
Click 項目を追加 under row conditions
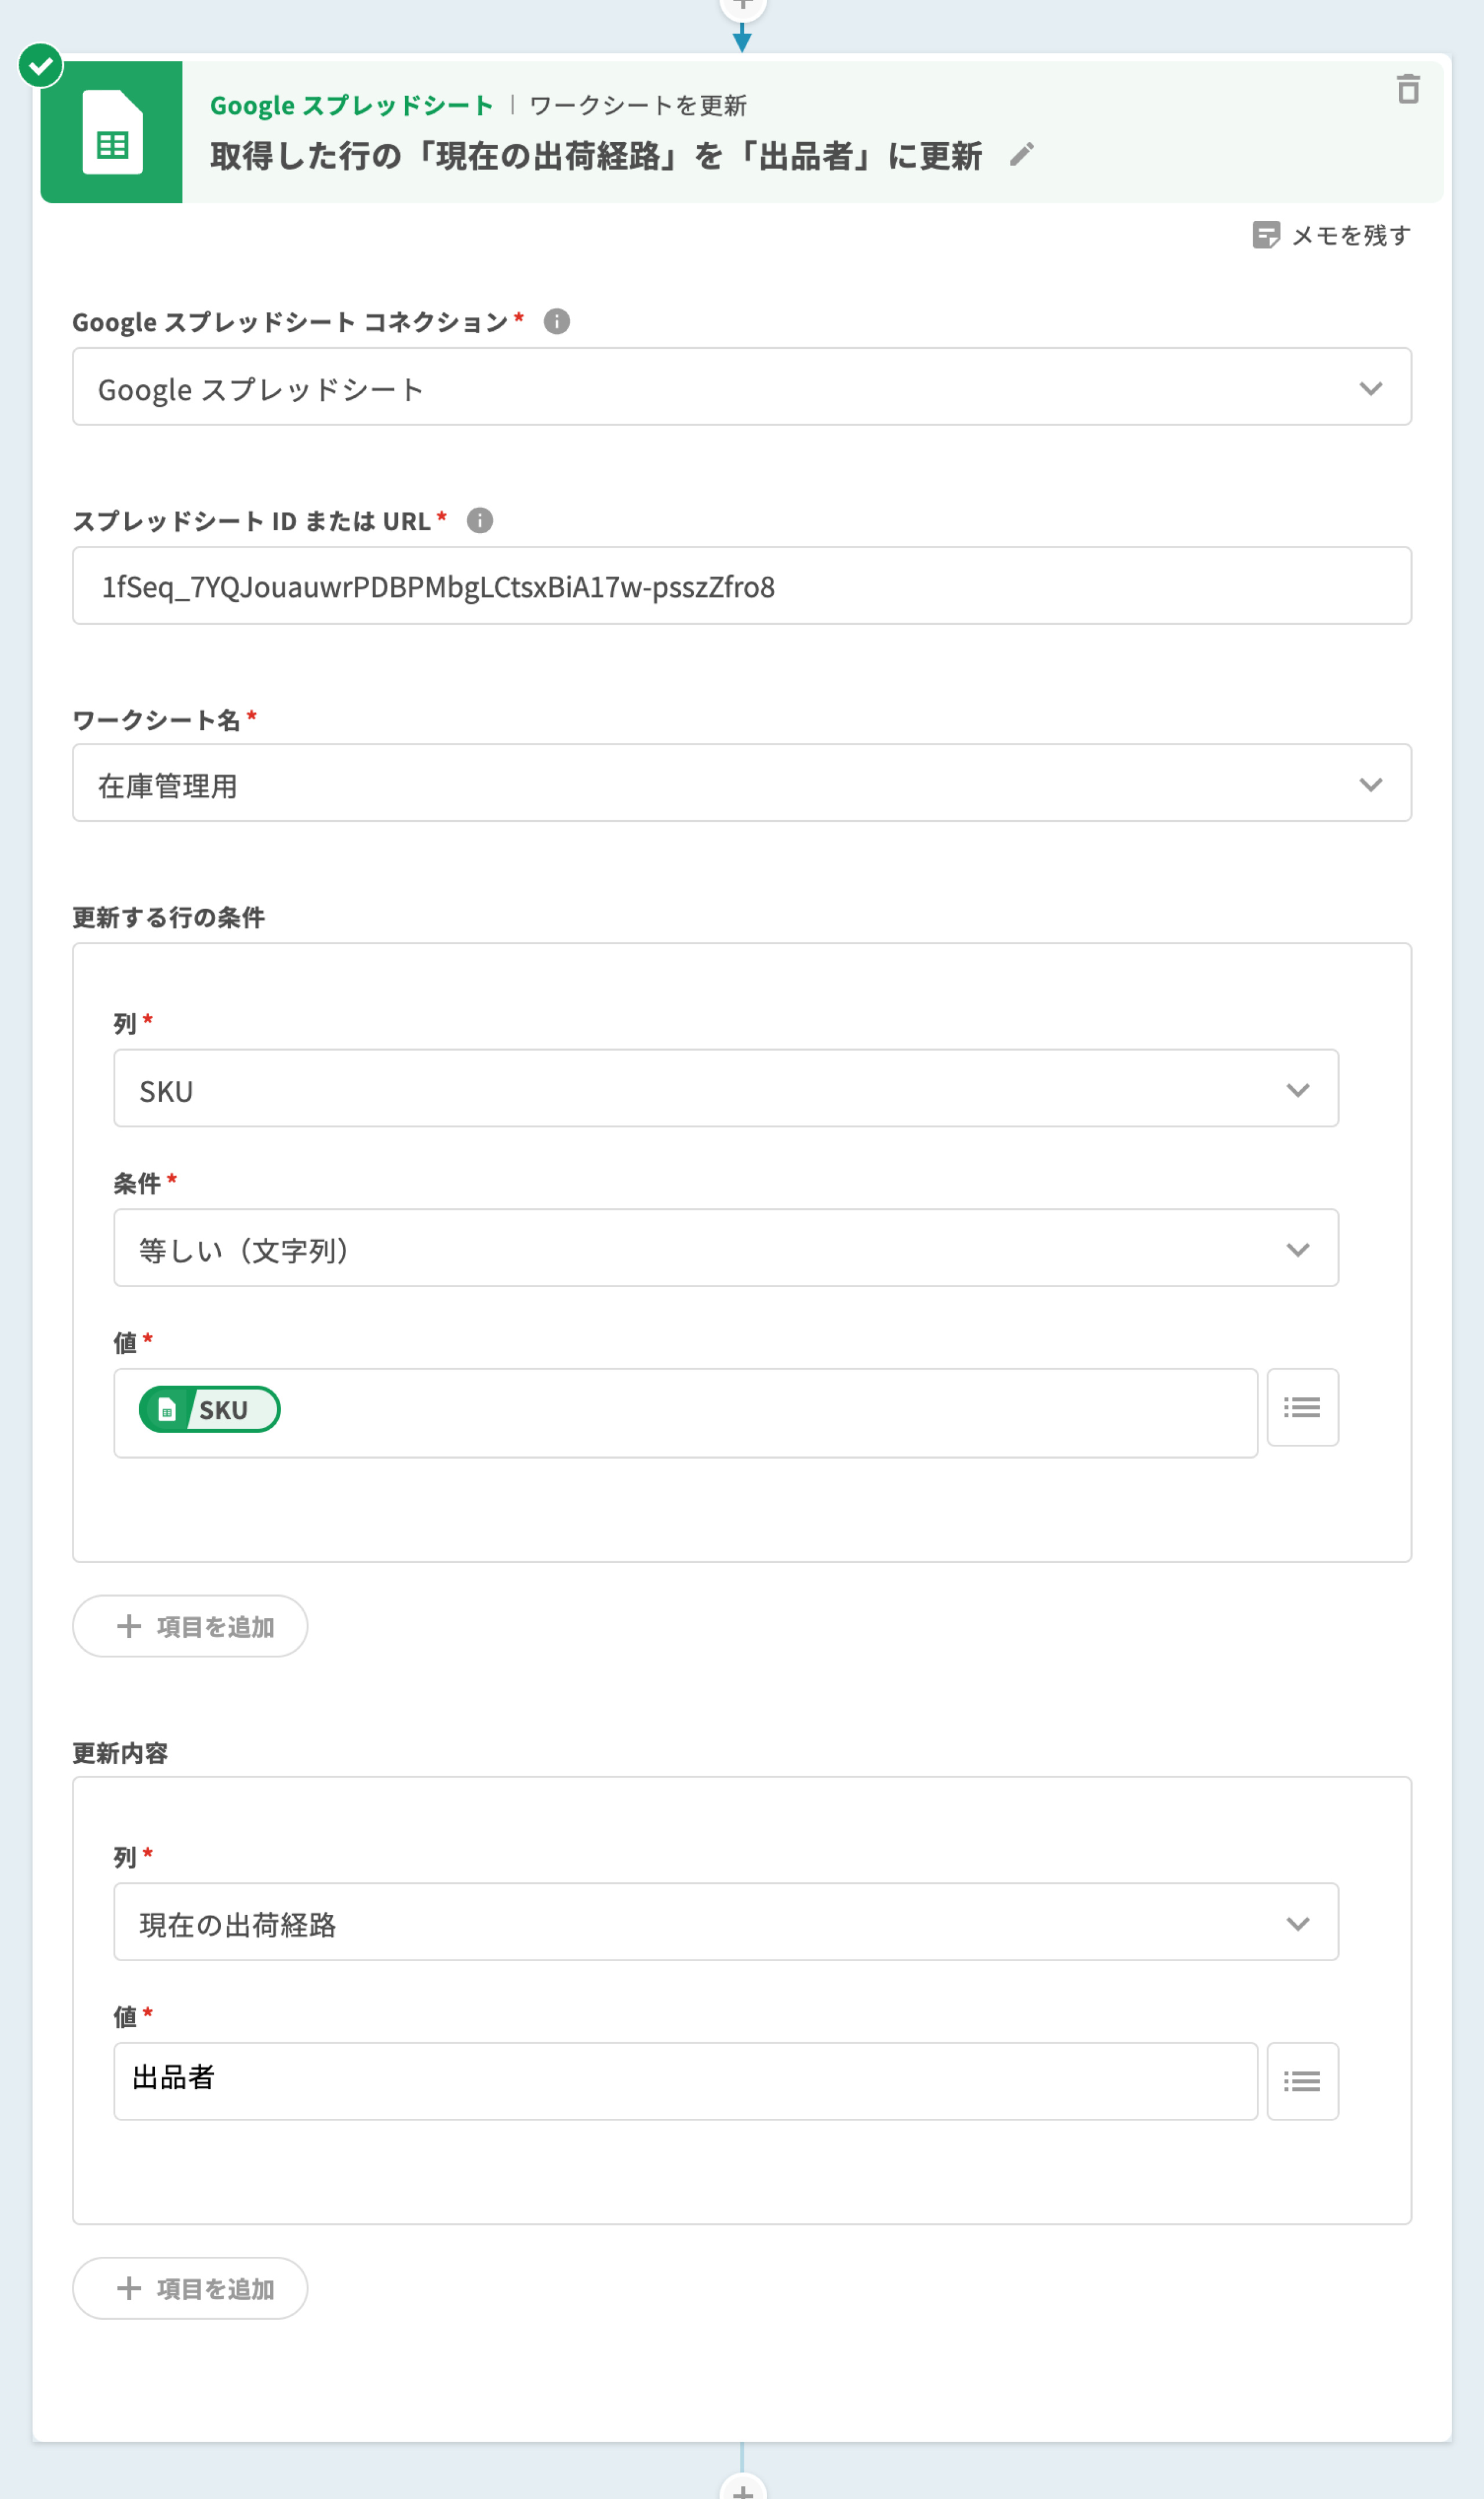click(x=190, y=1626)
